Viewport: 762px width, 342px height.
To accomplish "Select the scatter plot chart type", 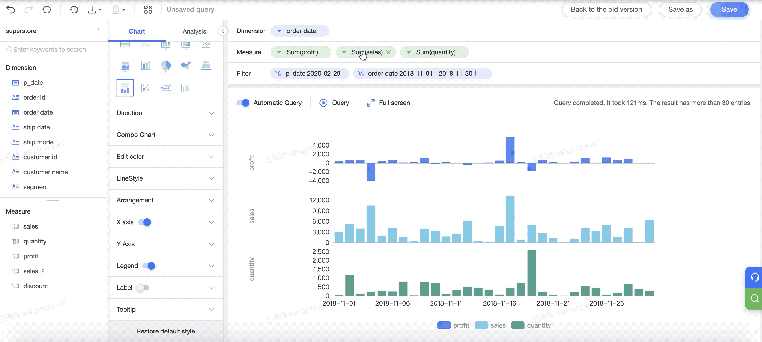I will tap(145, 88).
